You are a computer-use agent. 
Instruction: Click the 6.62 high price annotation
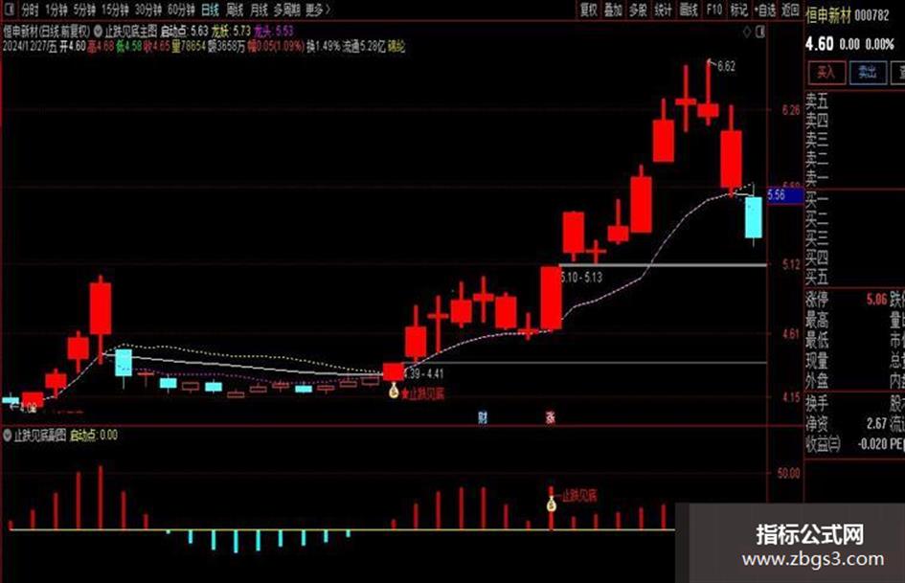pyautogui.click(x=726, y=66)
